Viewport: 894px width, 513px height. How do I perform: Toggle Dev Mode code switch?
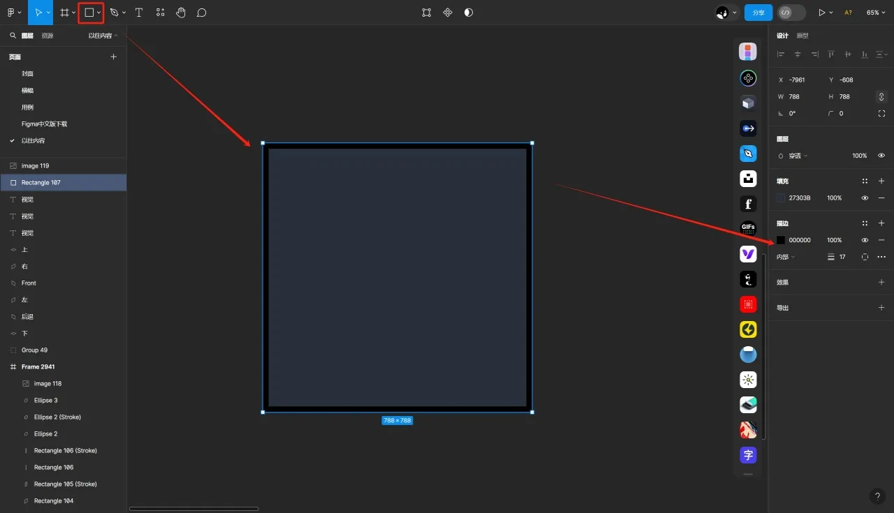pyautogui.click(x=791, y=13)
